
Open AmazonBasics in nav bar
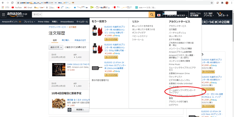pyautogui.click(x=67, y=22)
